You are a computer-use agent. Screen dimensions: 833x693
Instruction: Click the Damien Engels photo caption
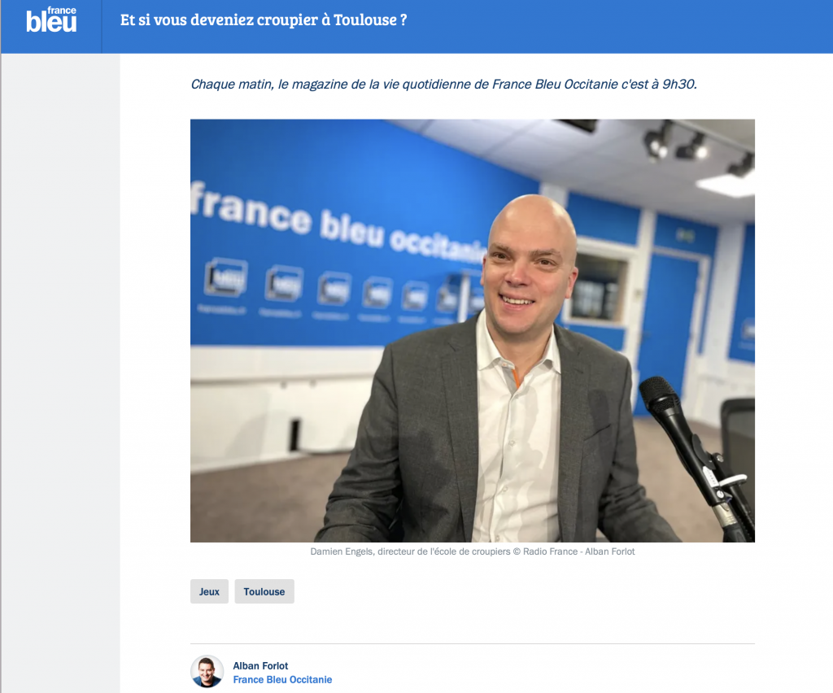click(473, 551)
